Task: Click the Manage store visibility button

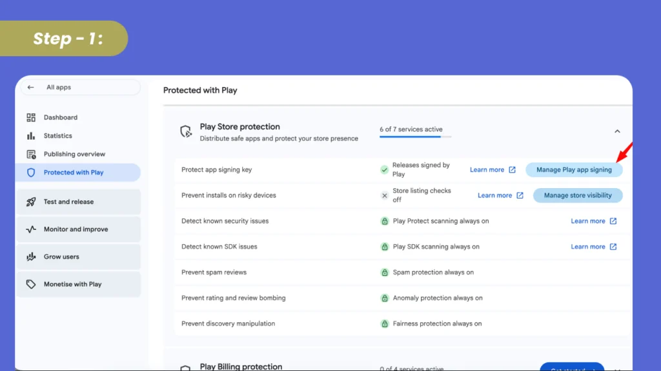Action: (578, 196)
